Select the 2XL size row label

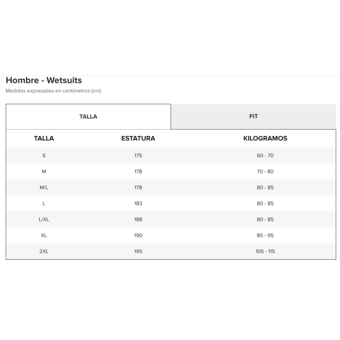coord(44,251)
